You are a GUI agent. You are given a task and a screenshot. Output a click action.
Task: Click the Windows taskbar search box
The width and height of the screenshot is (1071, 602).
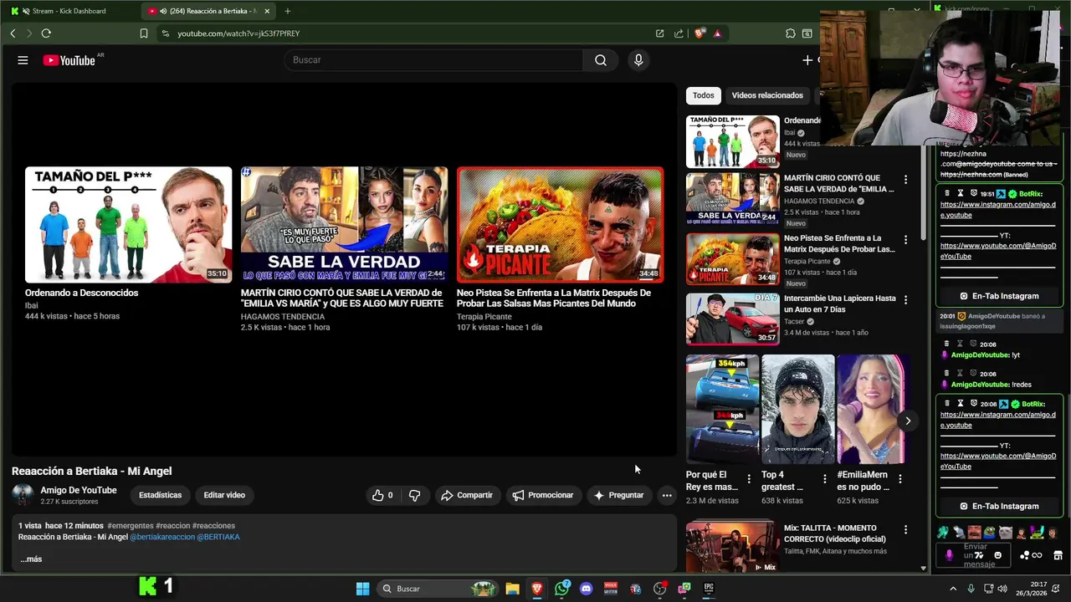click(437, 589)
